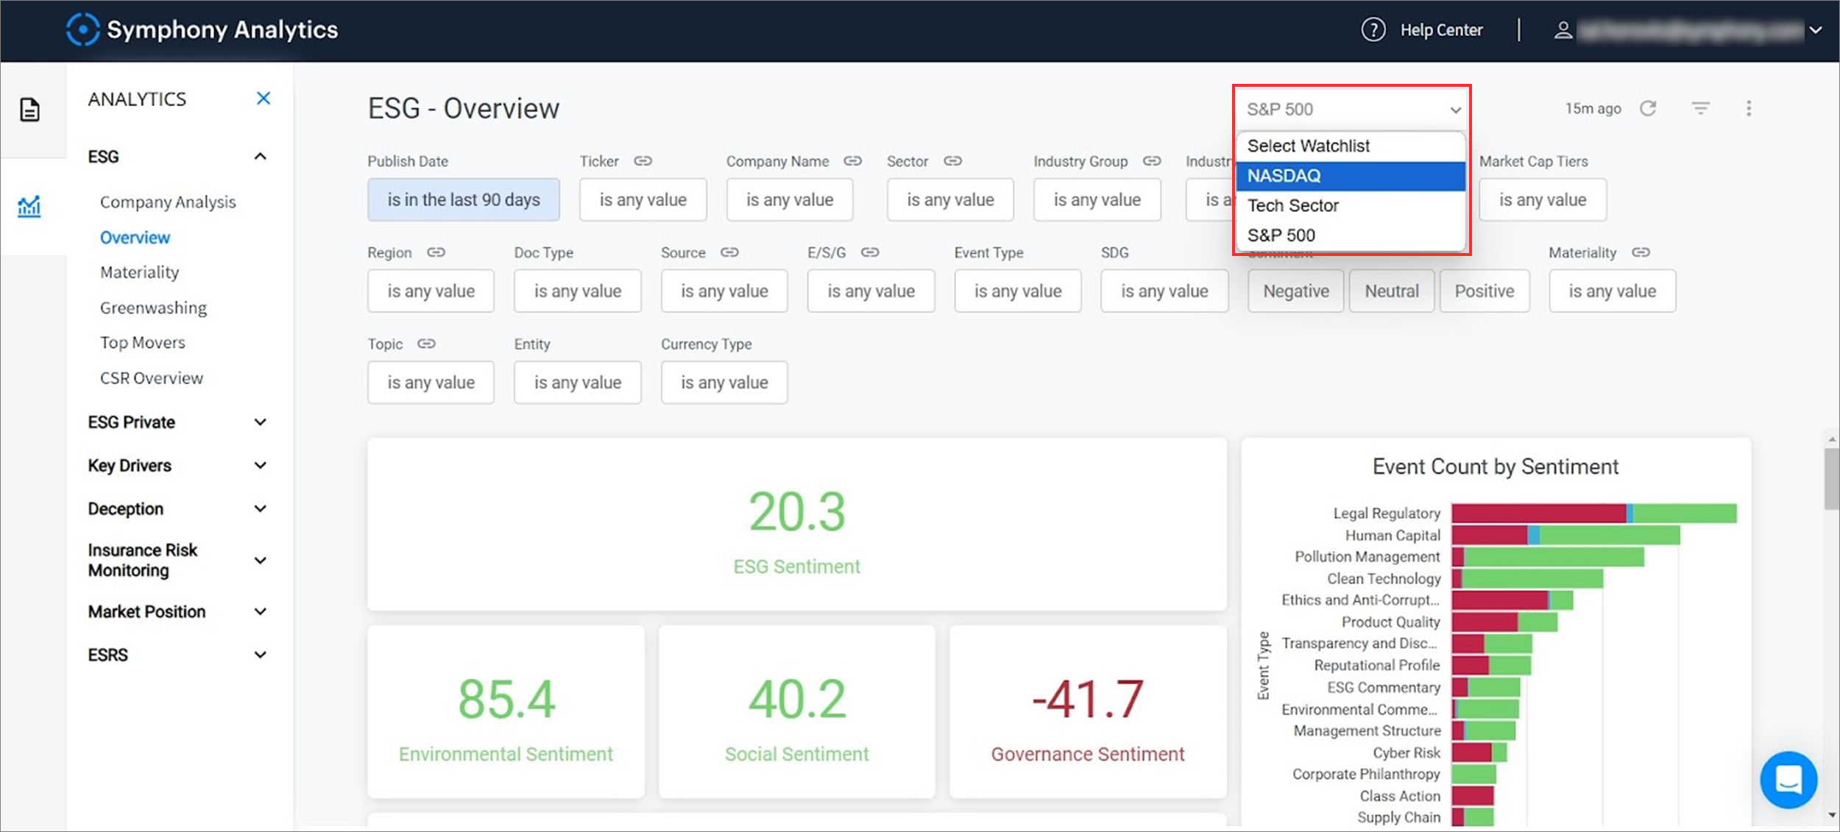Click the Governance Sentiment -41.7 tile
This screenshot has height=832, width=1840.
1088,712
